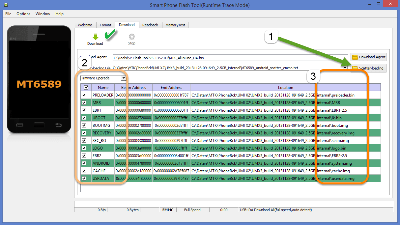Open the File menu

[x=8, y=14]
